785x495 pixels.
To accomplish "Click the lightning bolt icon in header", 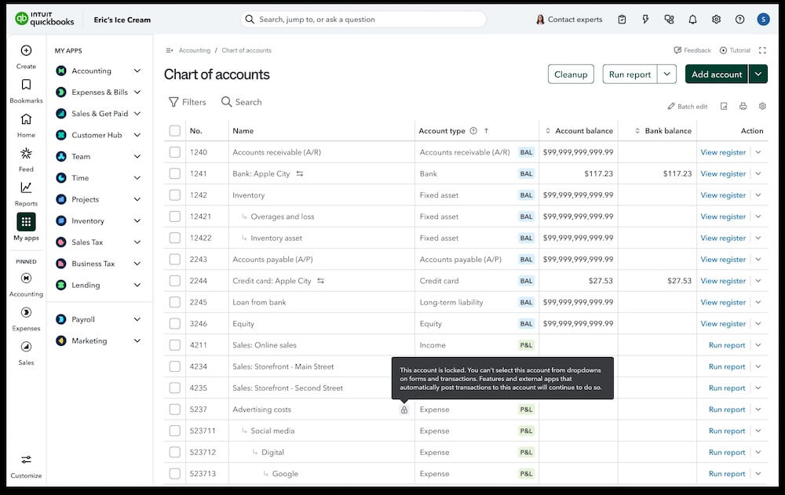I will (645, 20).
